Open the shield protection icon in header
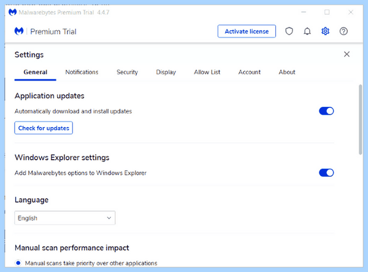Viewport: 368px width, 272px height. [289, 31]
